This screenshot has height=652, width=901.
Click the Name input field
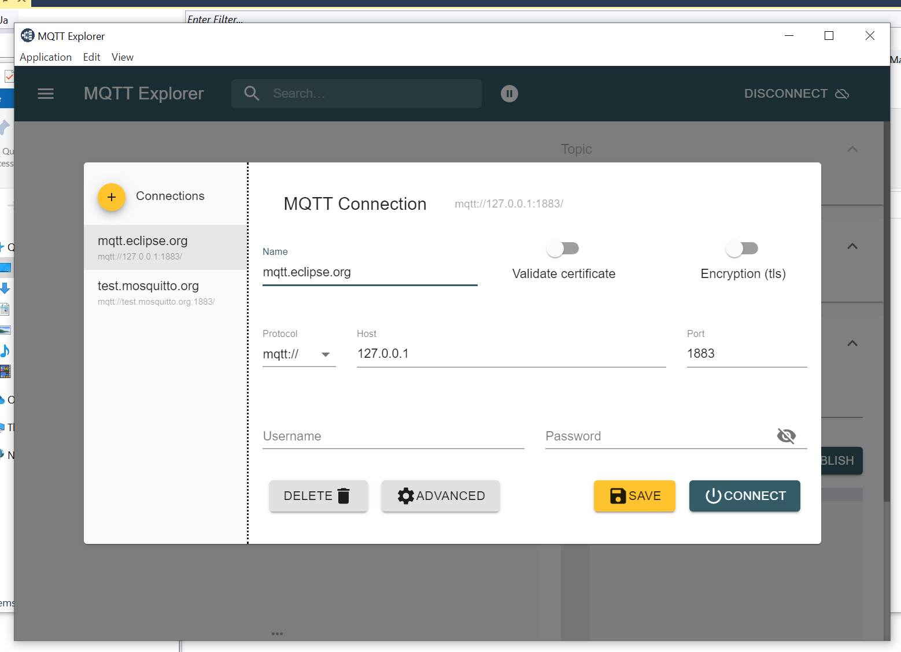[x=370, y=272]
